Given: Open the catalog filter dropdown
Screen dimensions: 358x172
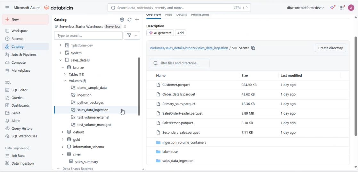Looking at the screenshot, I should (x=132, y=36).
